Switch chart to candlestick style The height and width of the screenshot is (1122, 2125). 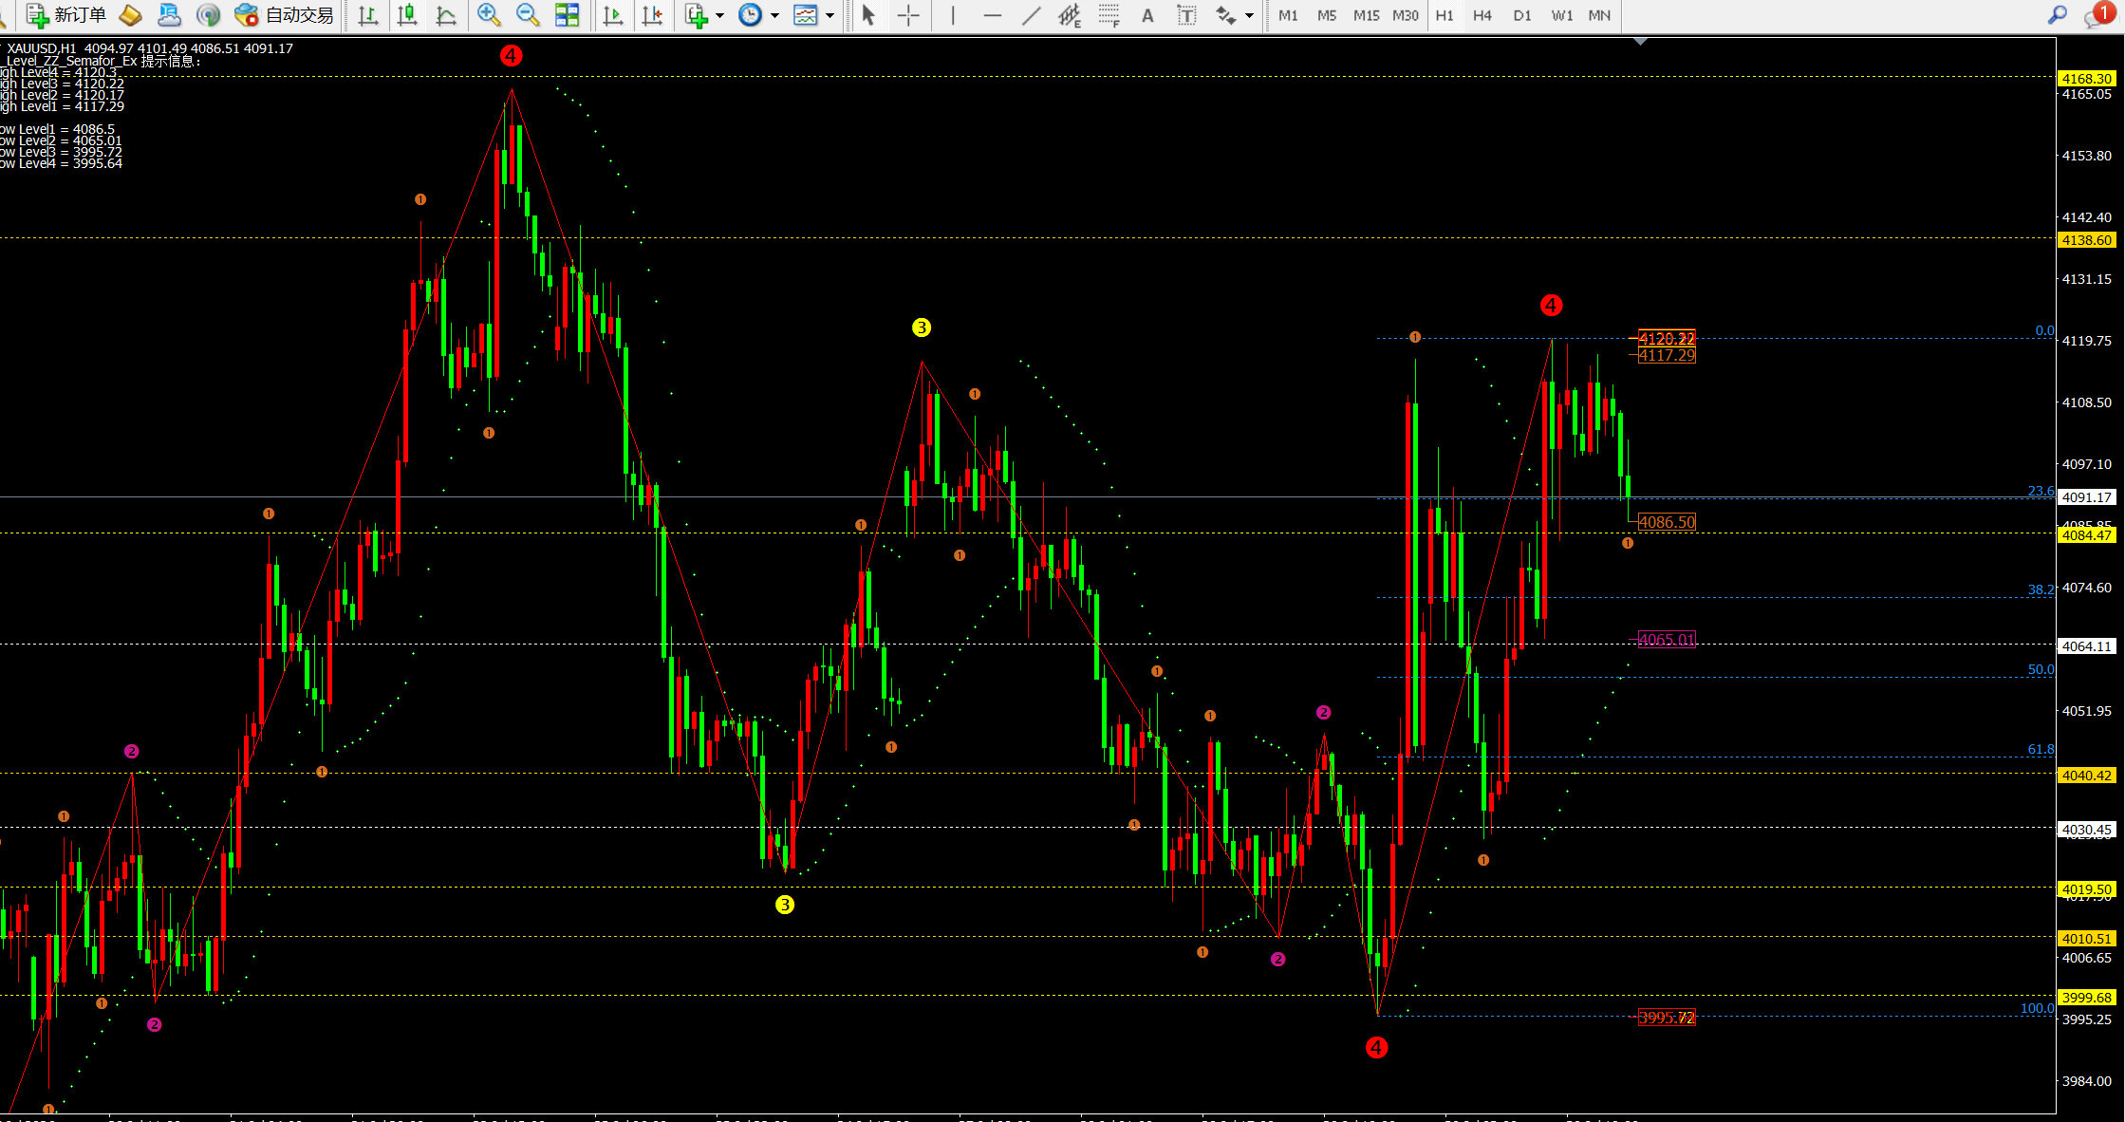[407, 15]
